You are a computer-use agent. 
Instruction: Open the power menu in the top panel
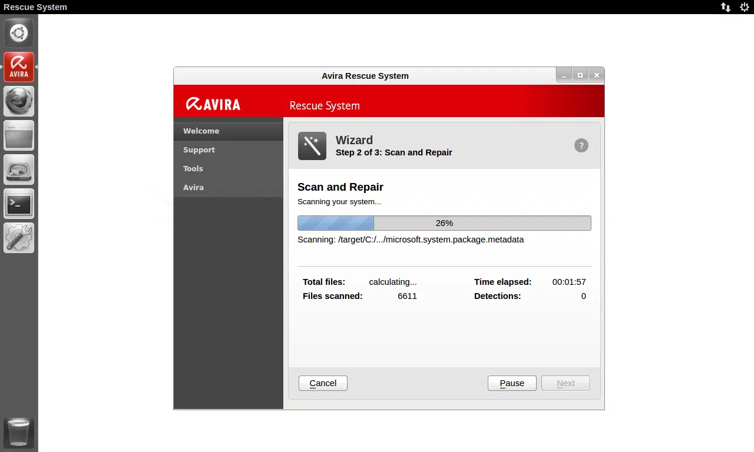744,7
